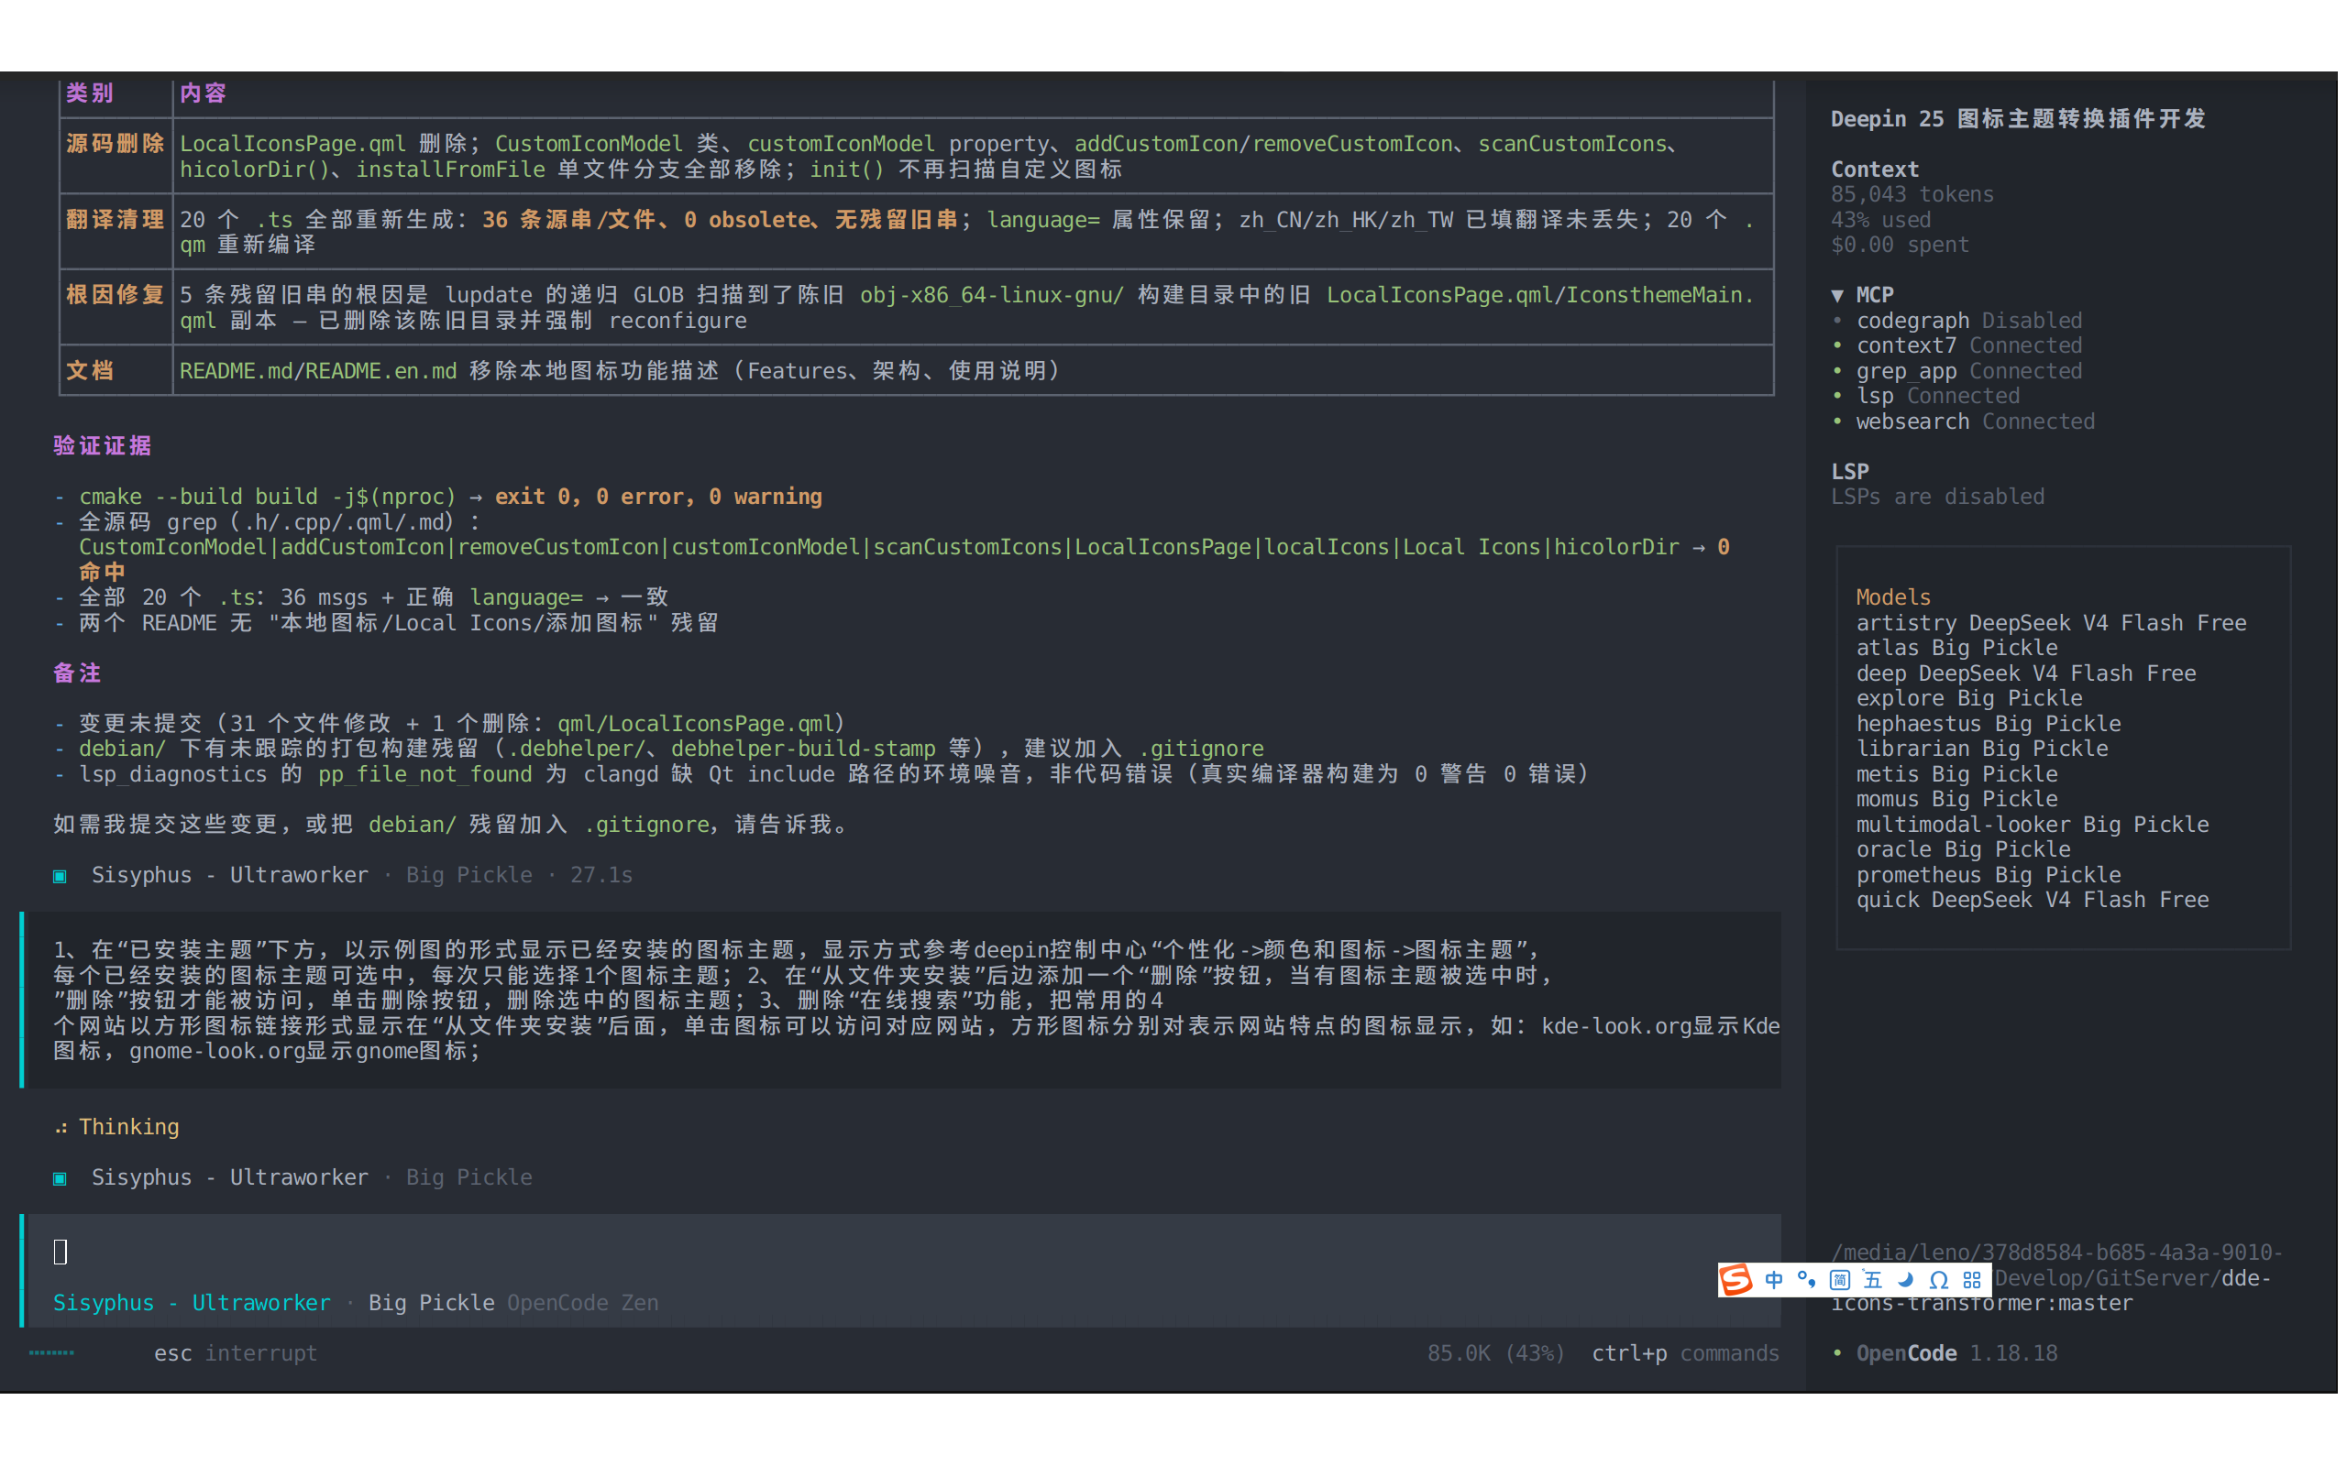
Task: Click the "ctrl+p commands" hint
Action: click(x=1686, y=1352)
